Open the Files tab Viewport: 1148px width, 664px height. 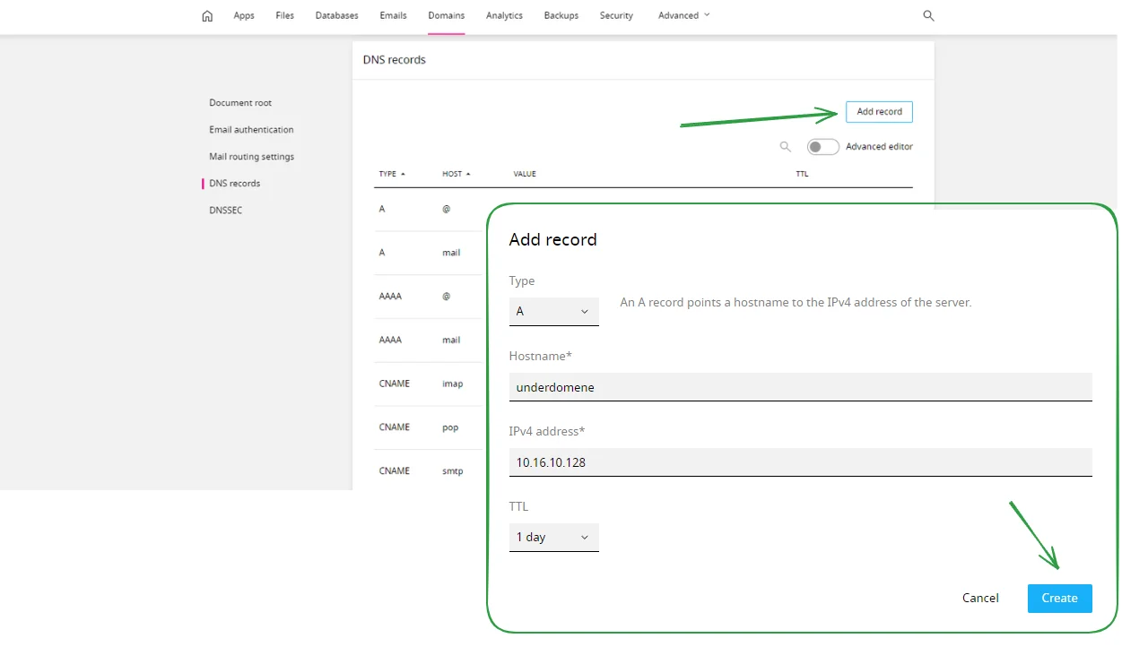coord(285,16)
